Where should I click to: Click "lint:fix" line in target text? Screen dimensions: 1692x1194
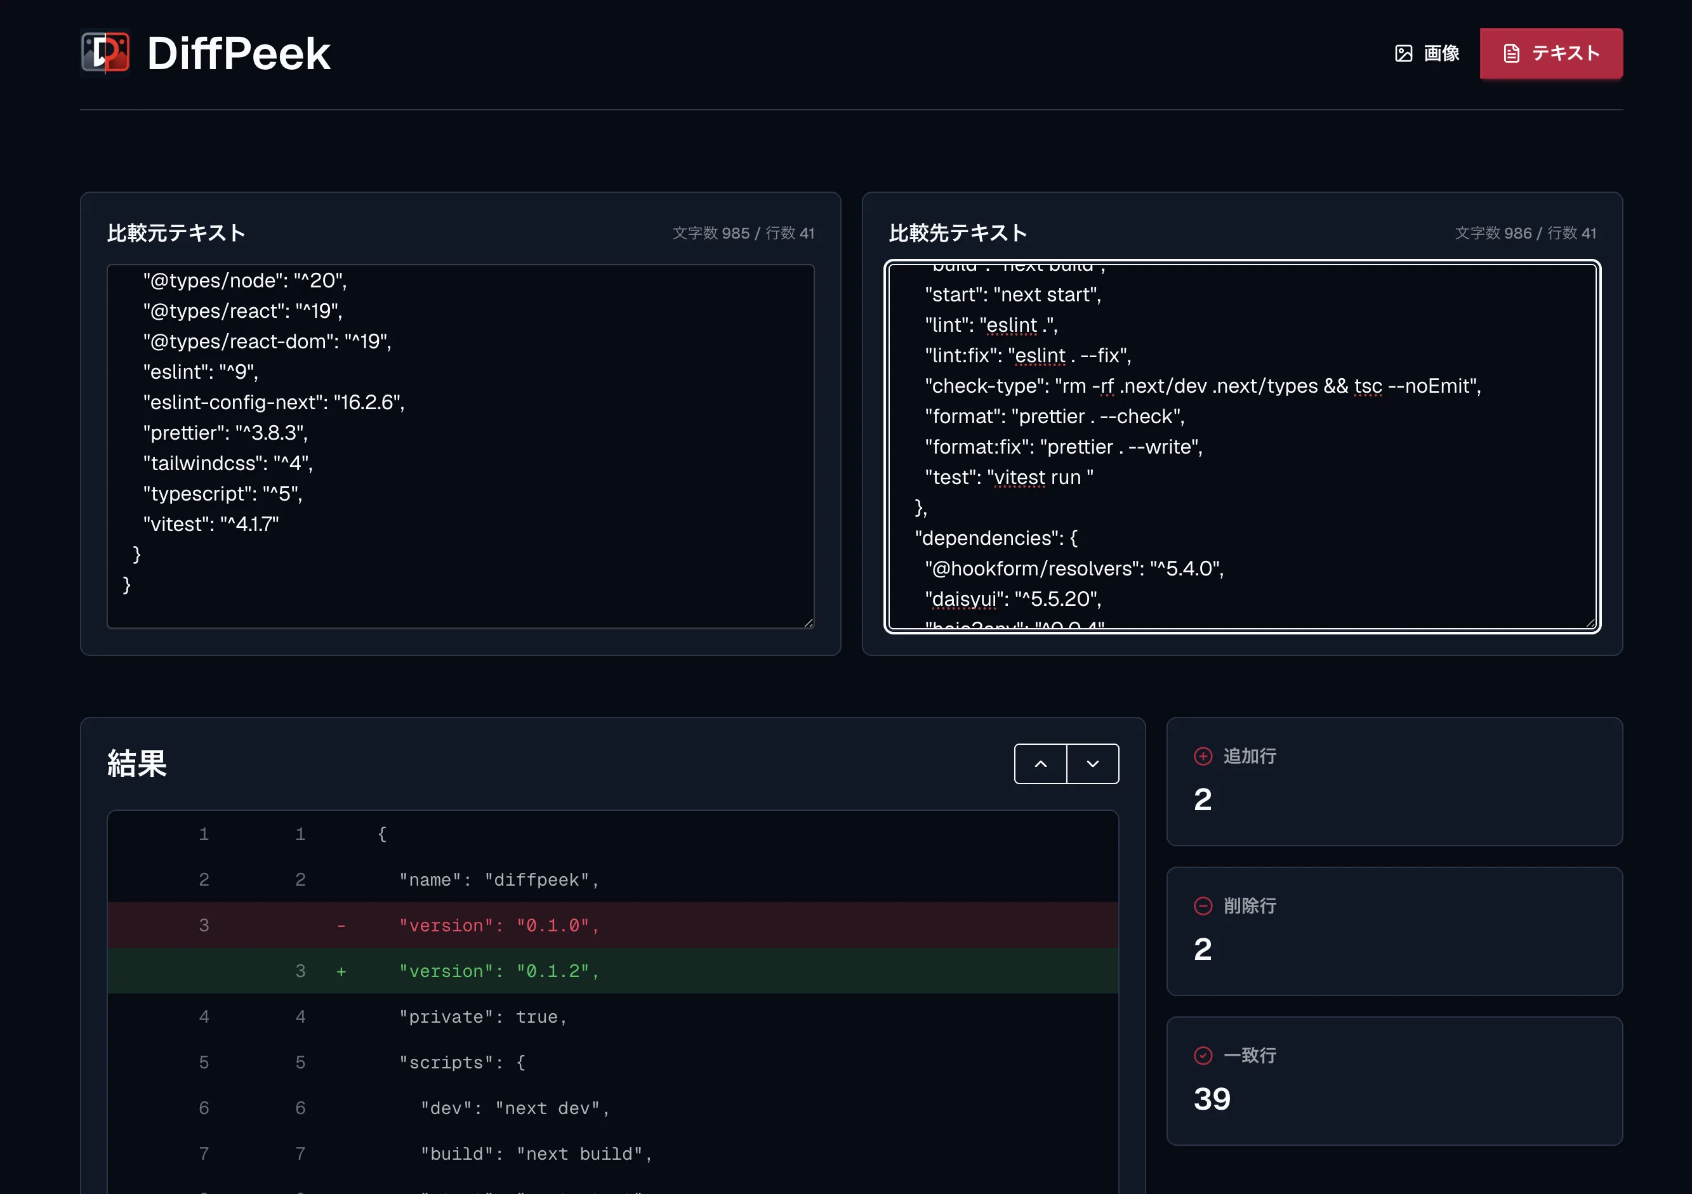[1028, 355]
